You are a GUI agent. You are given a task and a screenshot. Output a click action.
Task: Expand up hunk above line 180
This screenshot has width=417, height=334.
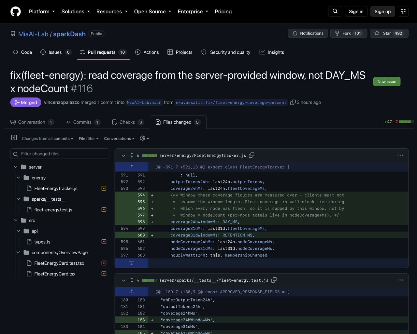[132, 292]
